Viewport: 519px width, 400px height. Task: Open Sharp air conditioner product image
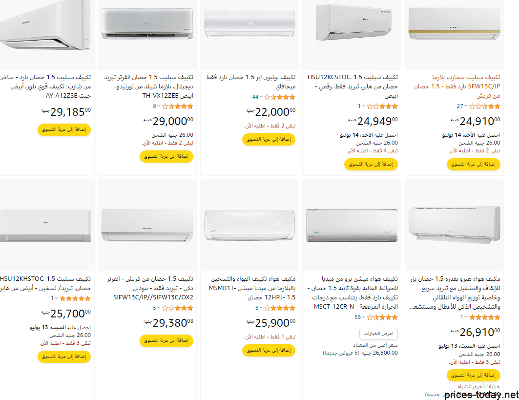(x=45, y=26)
